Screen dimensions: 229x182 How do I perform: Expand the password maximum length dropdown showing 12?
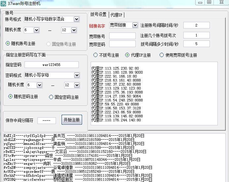click(x=77, y=85)
